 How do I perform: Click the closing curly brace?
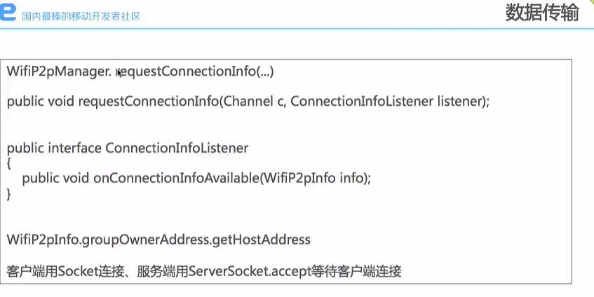(x=9, y=194)
